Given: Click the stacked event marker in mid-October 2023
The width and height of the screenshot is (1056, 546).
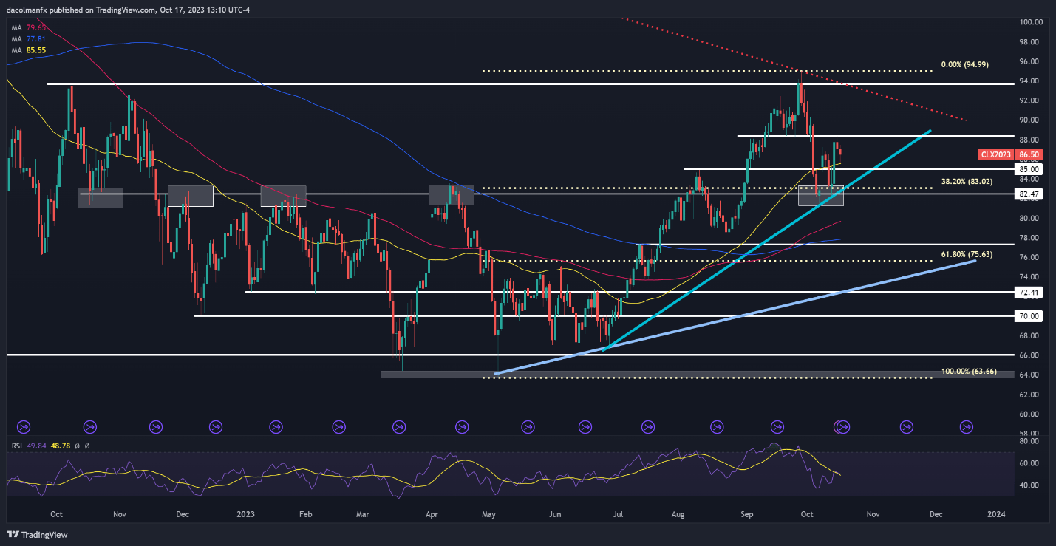Looking at the screenshot, I should point(842,426).
